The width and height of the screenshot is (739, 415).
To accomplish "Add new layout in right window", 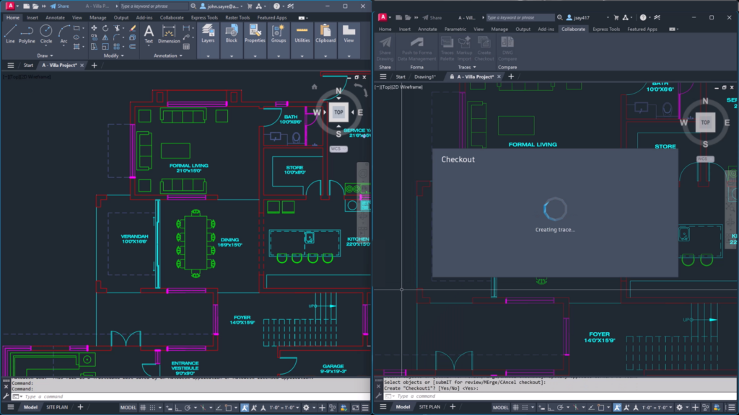I will click(452, 407).
